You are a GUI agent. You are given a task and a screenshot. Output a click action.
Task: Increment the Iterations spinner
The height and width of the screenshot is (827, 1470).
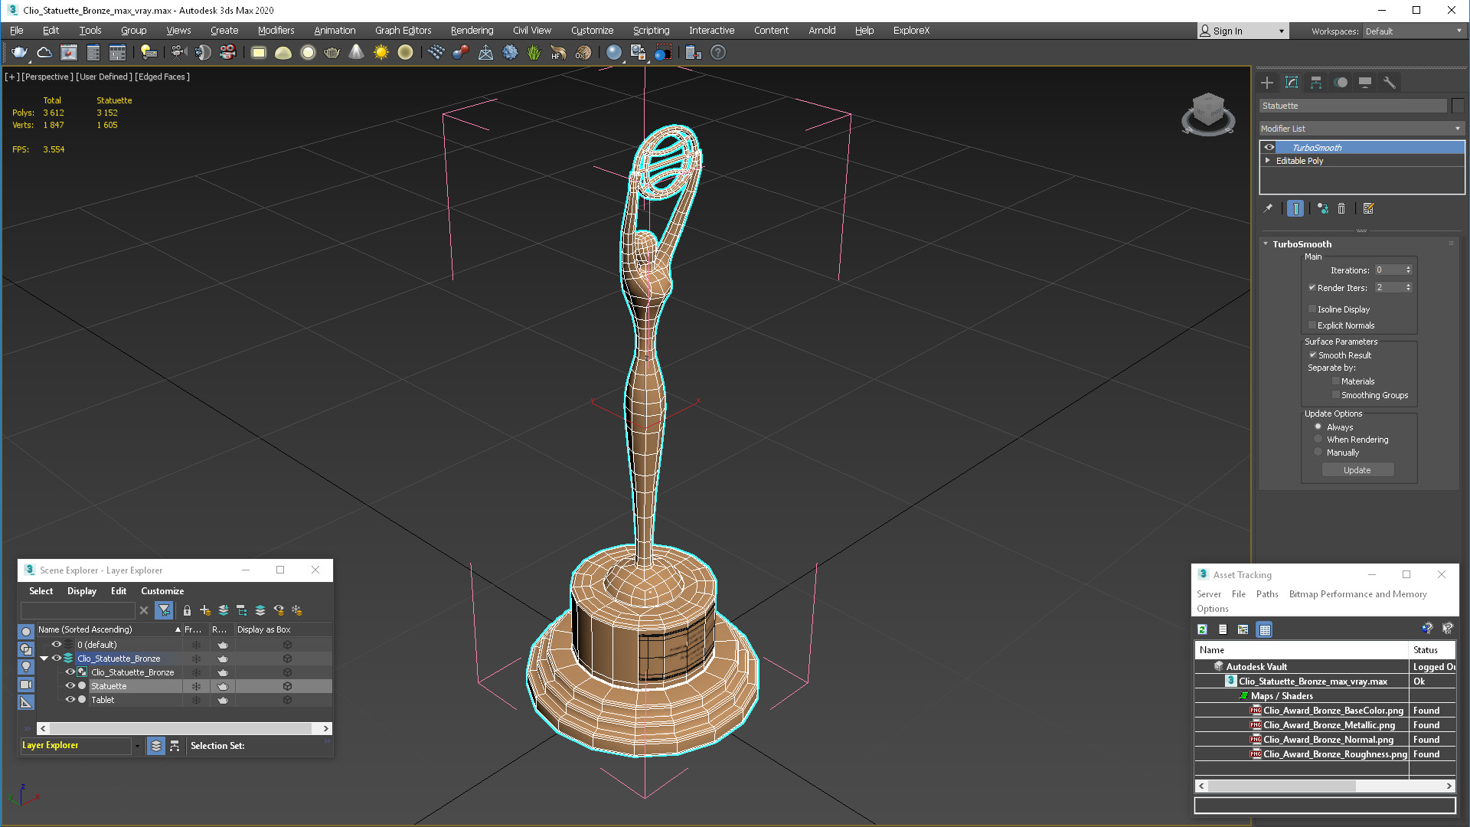pyautogui.click(x=1408, y=268)
